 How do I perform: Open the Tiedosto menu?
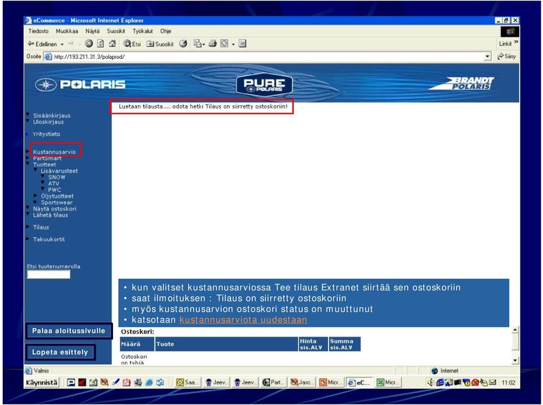coord(38,31)
